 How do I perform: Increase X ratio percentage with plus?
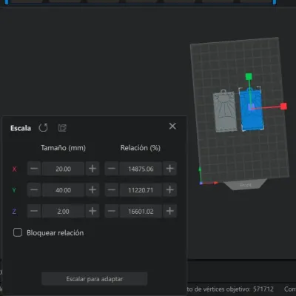169,169
